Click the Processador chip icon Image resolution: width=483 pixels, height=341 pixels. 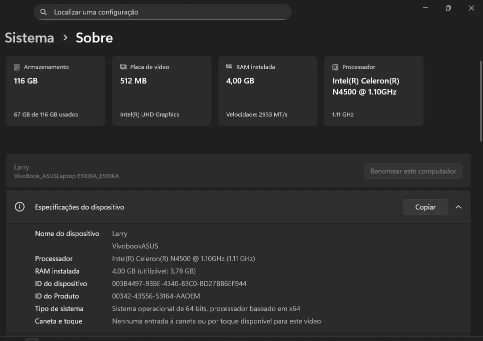335,67
